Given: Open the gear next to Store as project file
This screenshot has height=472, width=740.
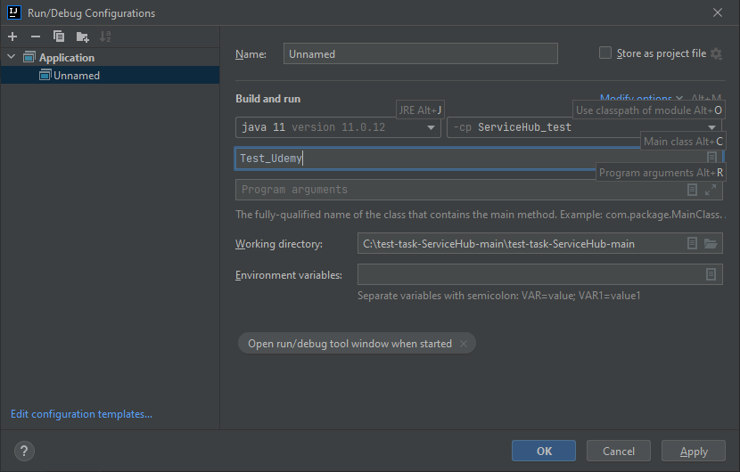Looking at the screenshot, I should pos(717,53).
